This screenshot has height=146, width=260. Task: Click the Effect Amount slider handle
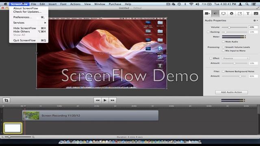click(x=234, y=63)
